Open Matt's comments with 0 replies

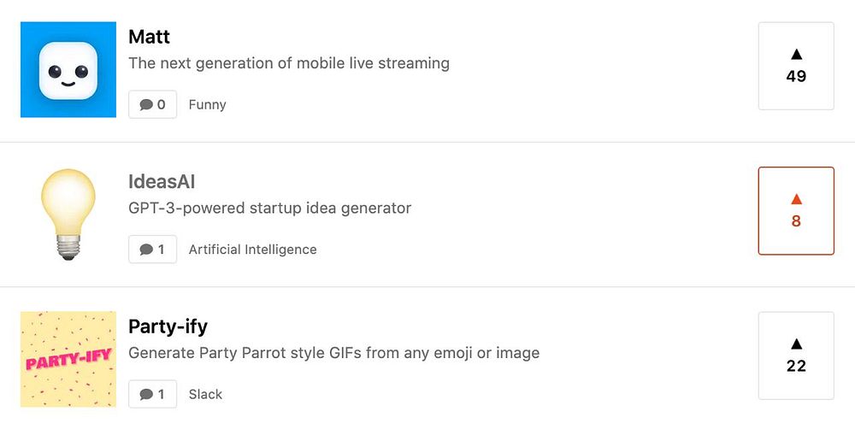[x=153, y=104]
